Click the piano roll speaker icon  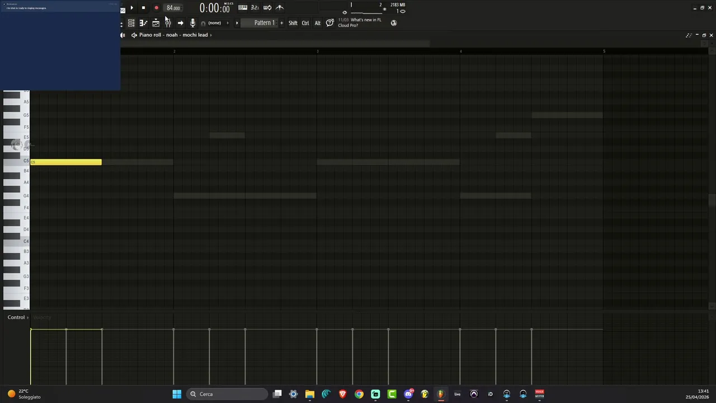[134, 35]
